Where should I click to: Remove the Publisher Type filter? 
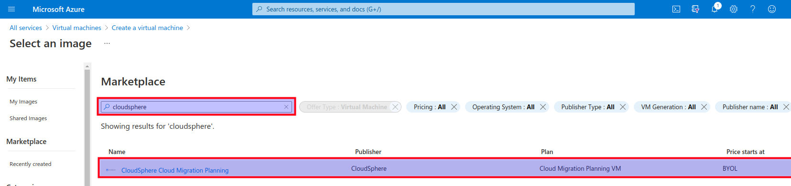coord(623,107)
